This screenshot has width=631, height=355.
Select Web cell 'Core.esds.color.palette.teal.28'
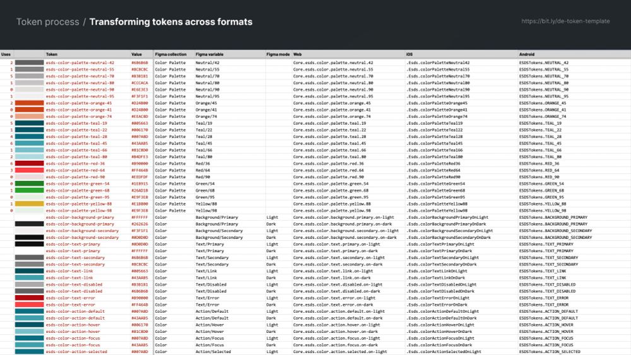pyautogui.click(x=330, y=137)
